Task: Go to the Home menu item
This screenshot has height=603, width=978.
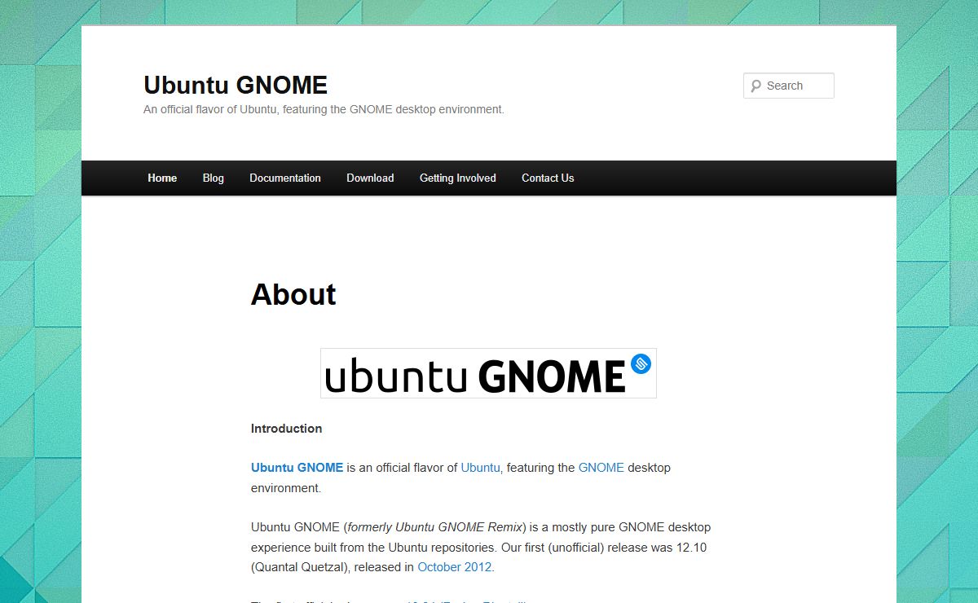Action: click(162, 178)
